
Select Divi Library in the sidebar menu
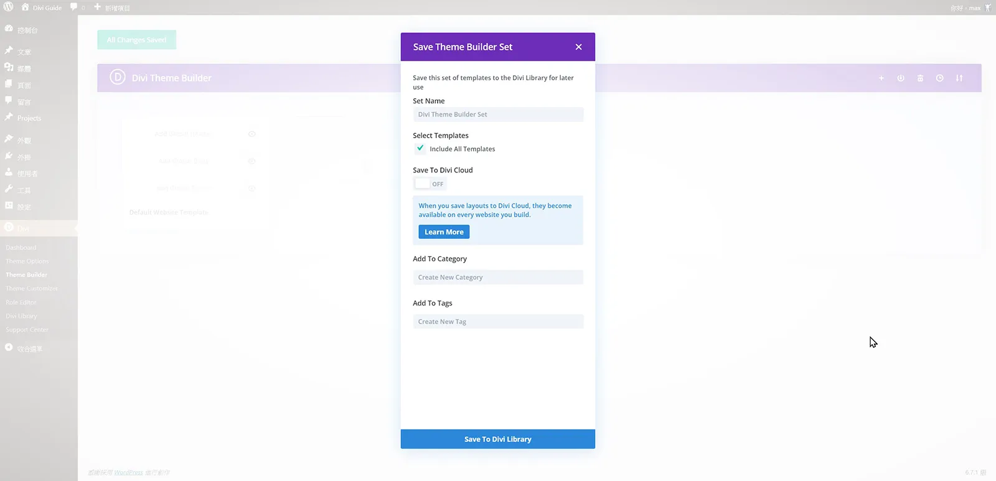coord(22,316)
